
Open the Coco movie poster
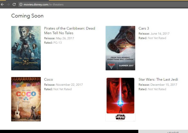(26, 99)
